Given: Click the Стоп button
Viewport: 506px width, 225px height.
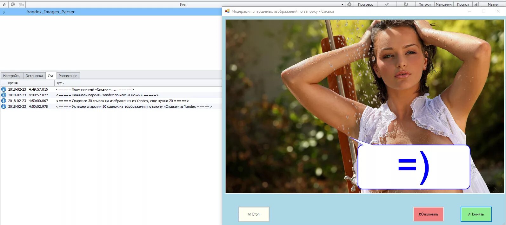Looking at the screenshot, I should [254, 214].
